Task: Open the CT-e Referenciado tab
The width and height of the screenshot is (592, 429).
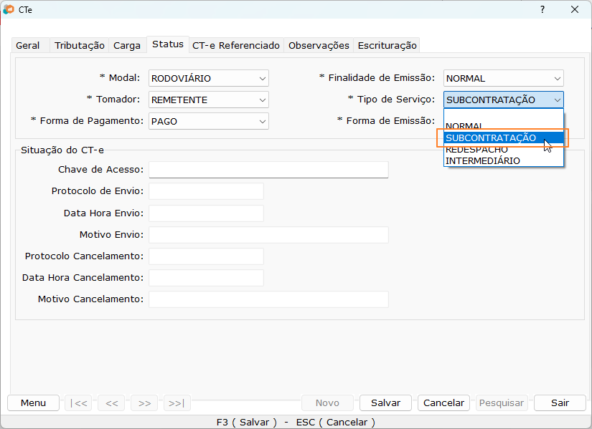Action: pos(236,45)
